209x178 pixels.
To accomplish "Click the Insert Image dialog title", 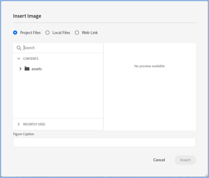I will pos(27,16).
